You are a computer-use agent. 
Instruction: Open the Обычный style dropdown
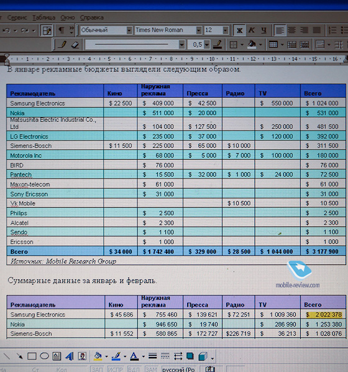[x=129, y=30]
